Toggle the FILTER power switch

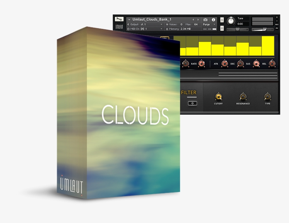pos(192,103)
